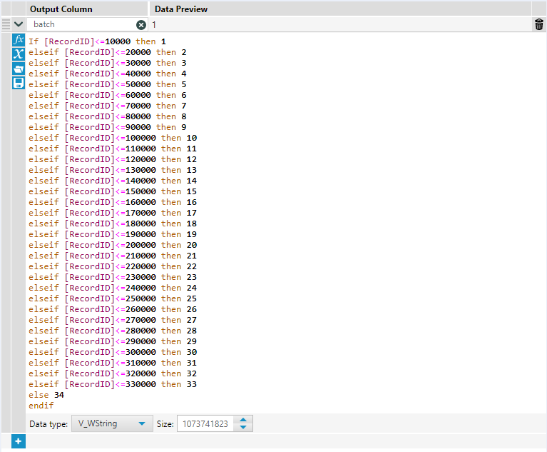This screenshot has width=547, height=452.
Task: Click the line with <=150000 then 15
Action: click(113, 191)
